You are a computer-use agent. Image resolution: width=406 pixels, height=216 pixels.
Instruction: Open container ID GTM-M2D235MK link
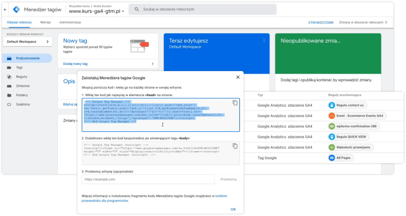(x=321, y=22)
